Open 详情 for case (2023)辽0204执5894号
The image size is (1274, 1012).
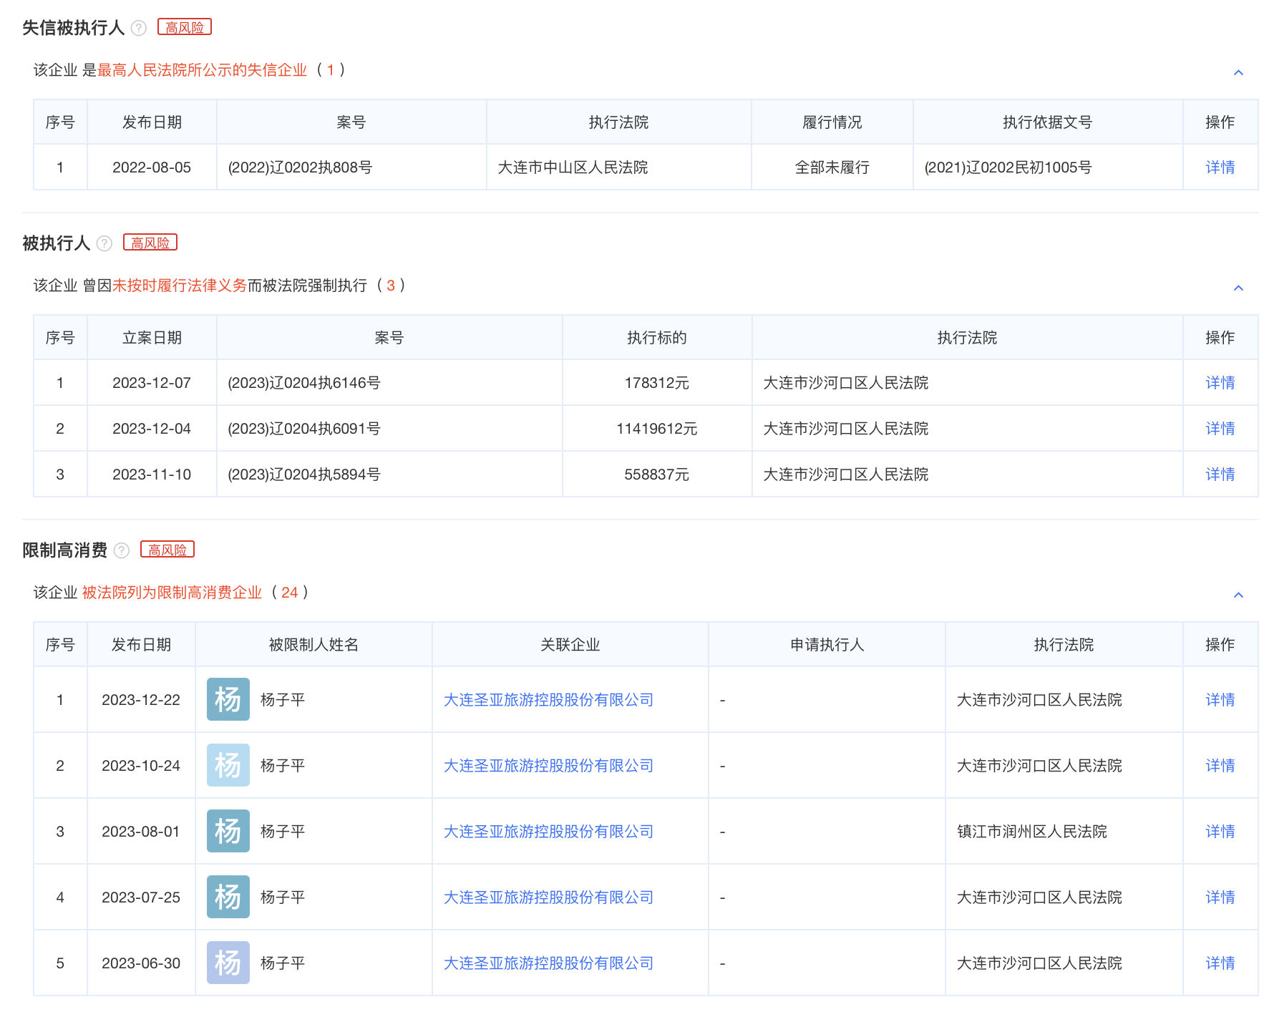click(x=1220, y=475)
